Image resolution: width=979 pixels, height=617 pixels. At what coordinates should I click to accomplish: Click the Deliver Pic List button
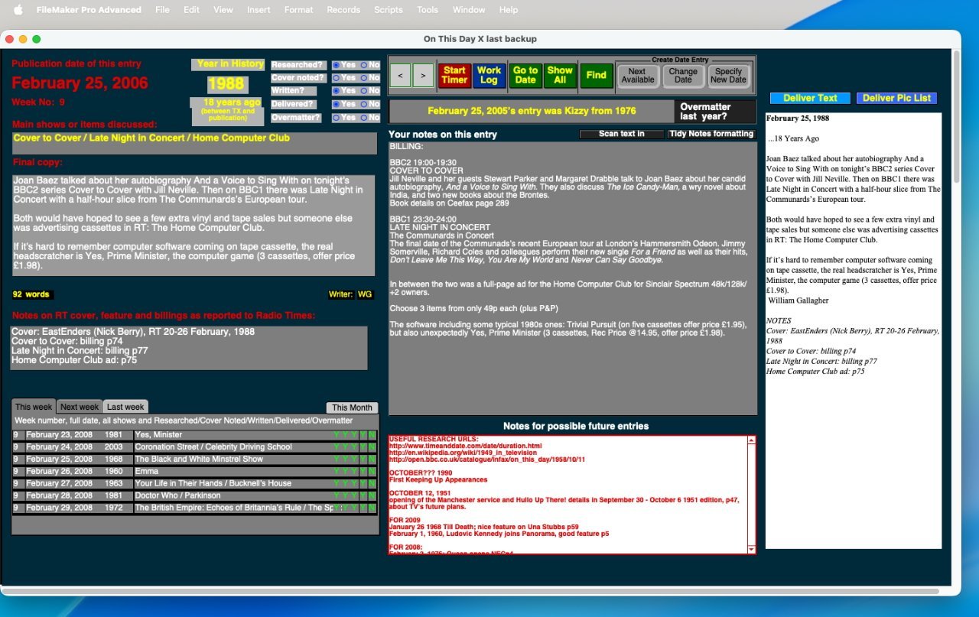tap(896, 98)
